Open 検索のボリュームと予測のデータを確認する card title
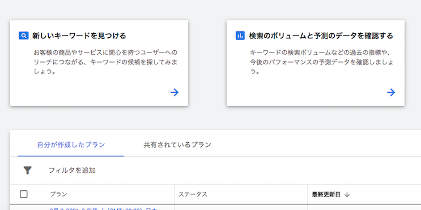Screen dimensions: 421x210 321,36
